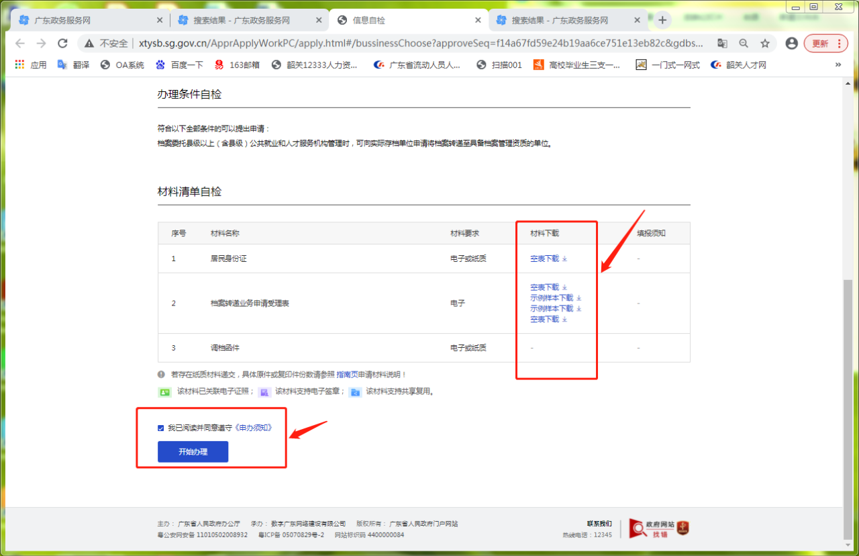Open a new browser tab

click(662, 20)
